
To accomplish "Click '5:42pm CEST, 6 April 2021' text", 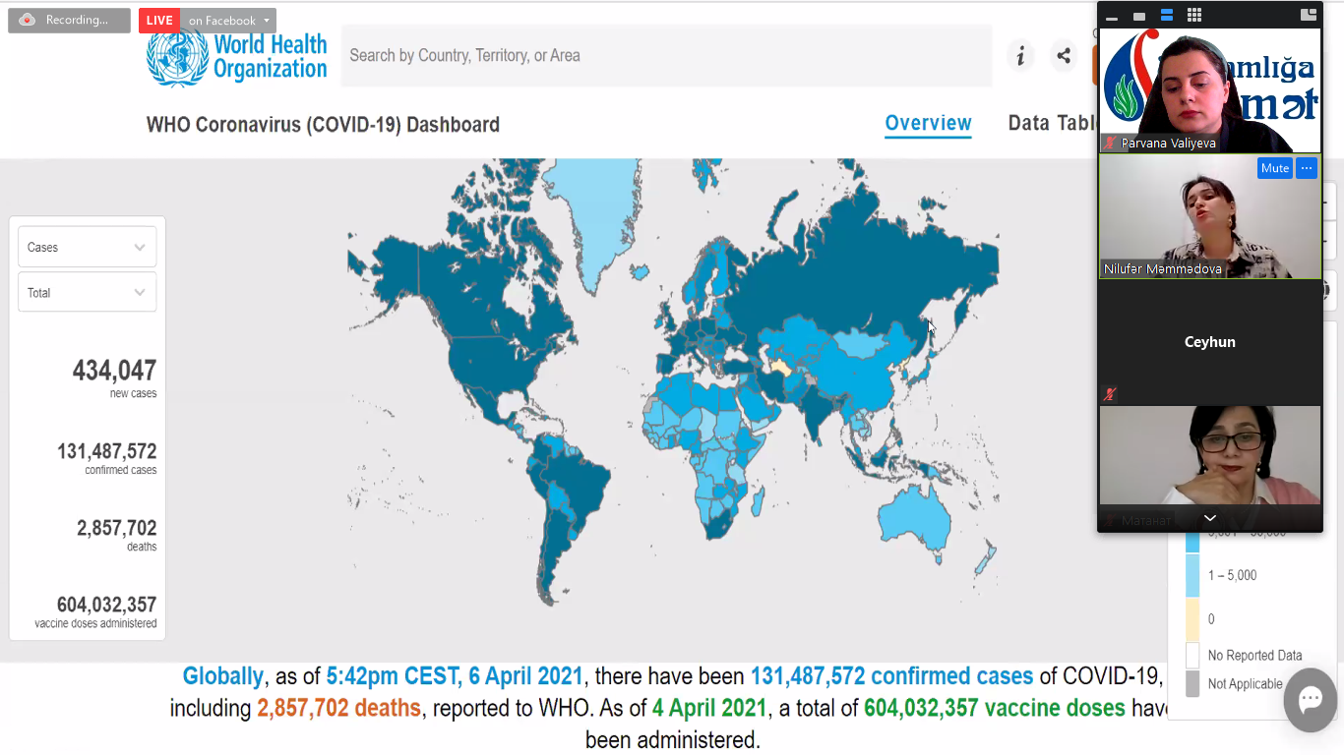I will (x=456, y=676).
